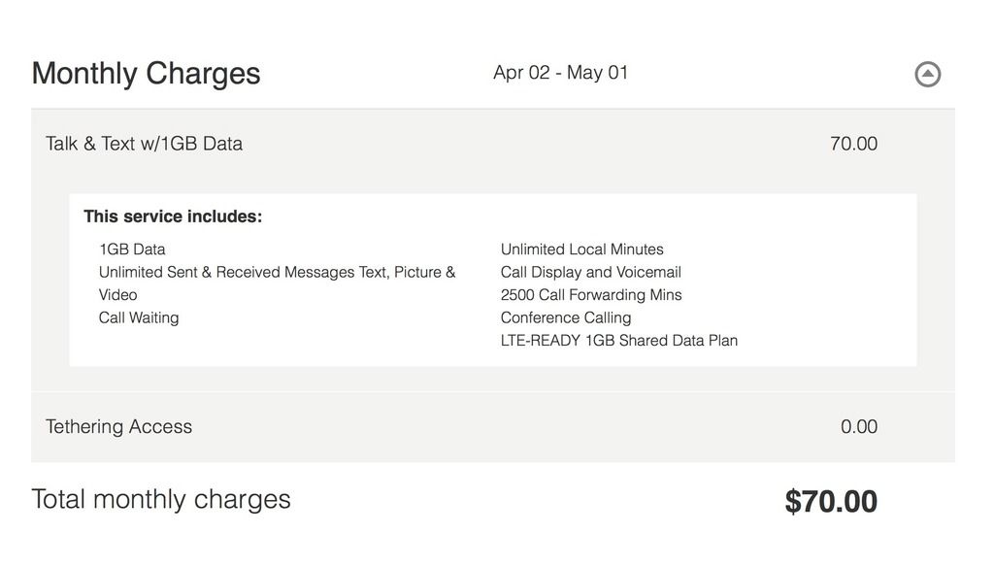Click the word Video in messages feature
The height and width of the screenshot is (566, 994).
[x=117, y=295]
